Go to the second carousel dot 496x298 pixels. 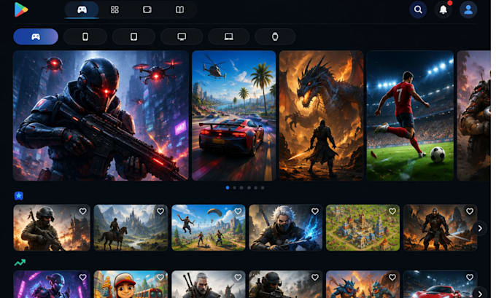pos(234,188)
